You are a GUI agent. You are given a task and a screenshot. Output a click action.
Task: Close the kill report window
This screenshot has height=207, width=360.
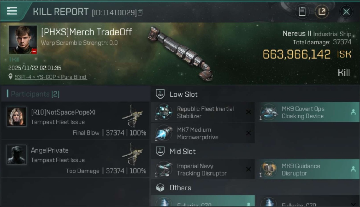[346, 12]
